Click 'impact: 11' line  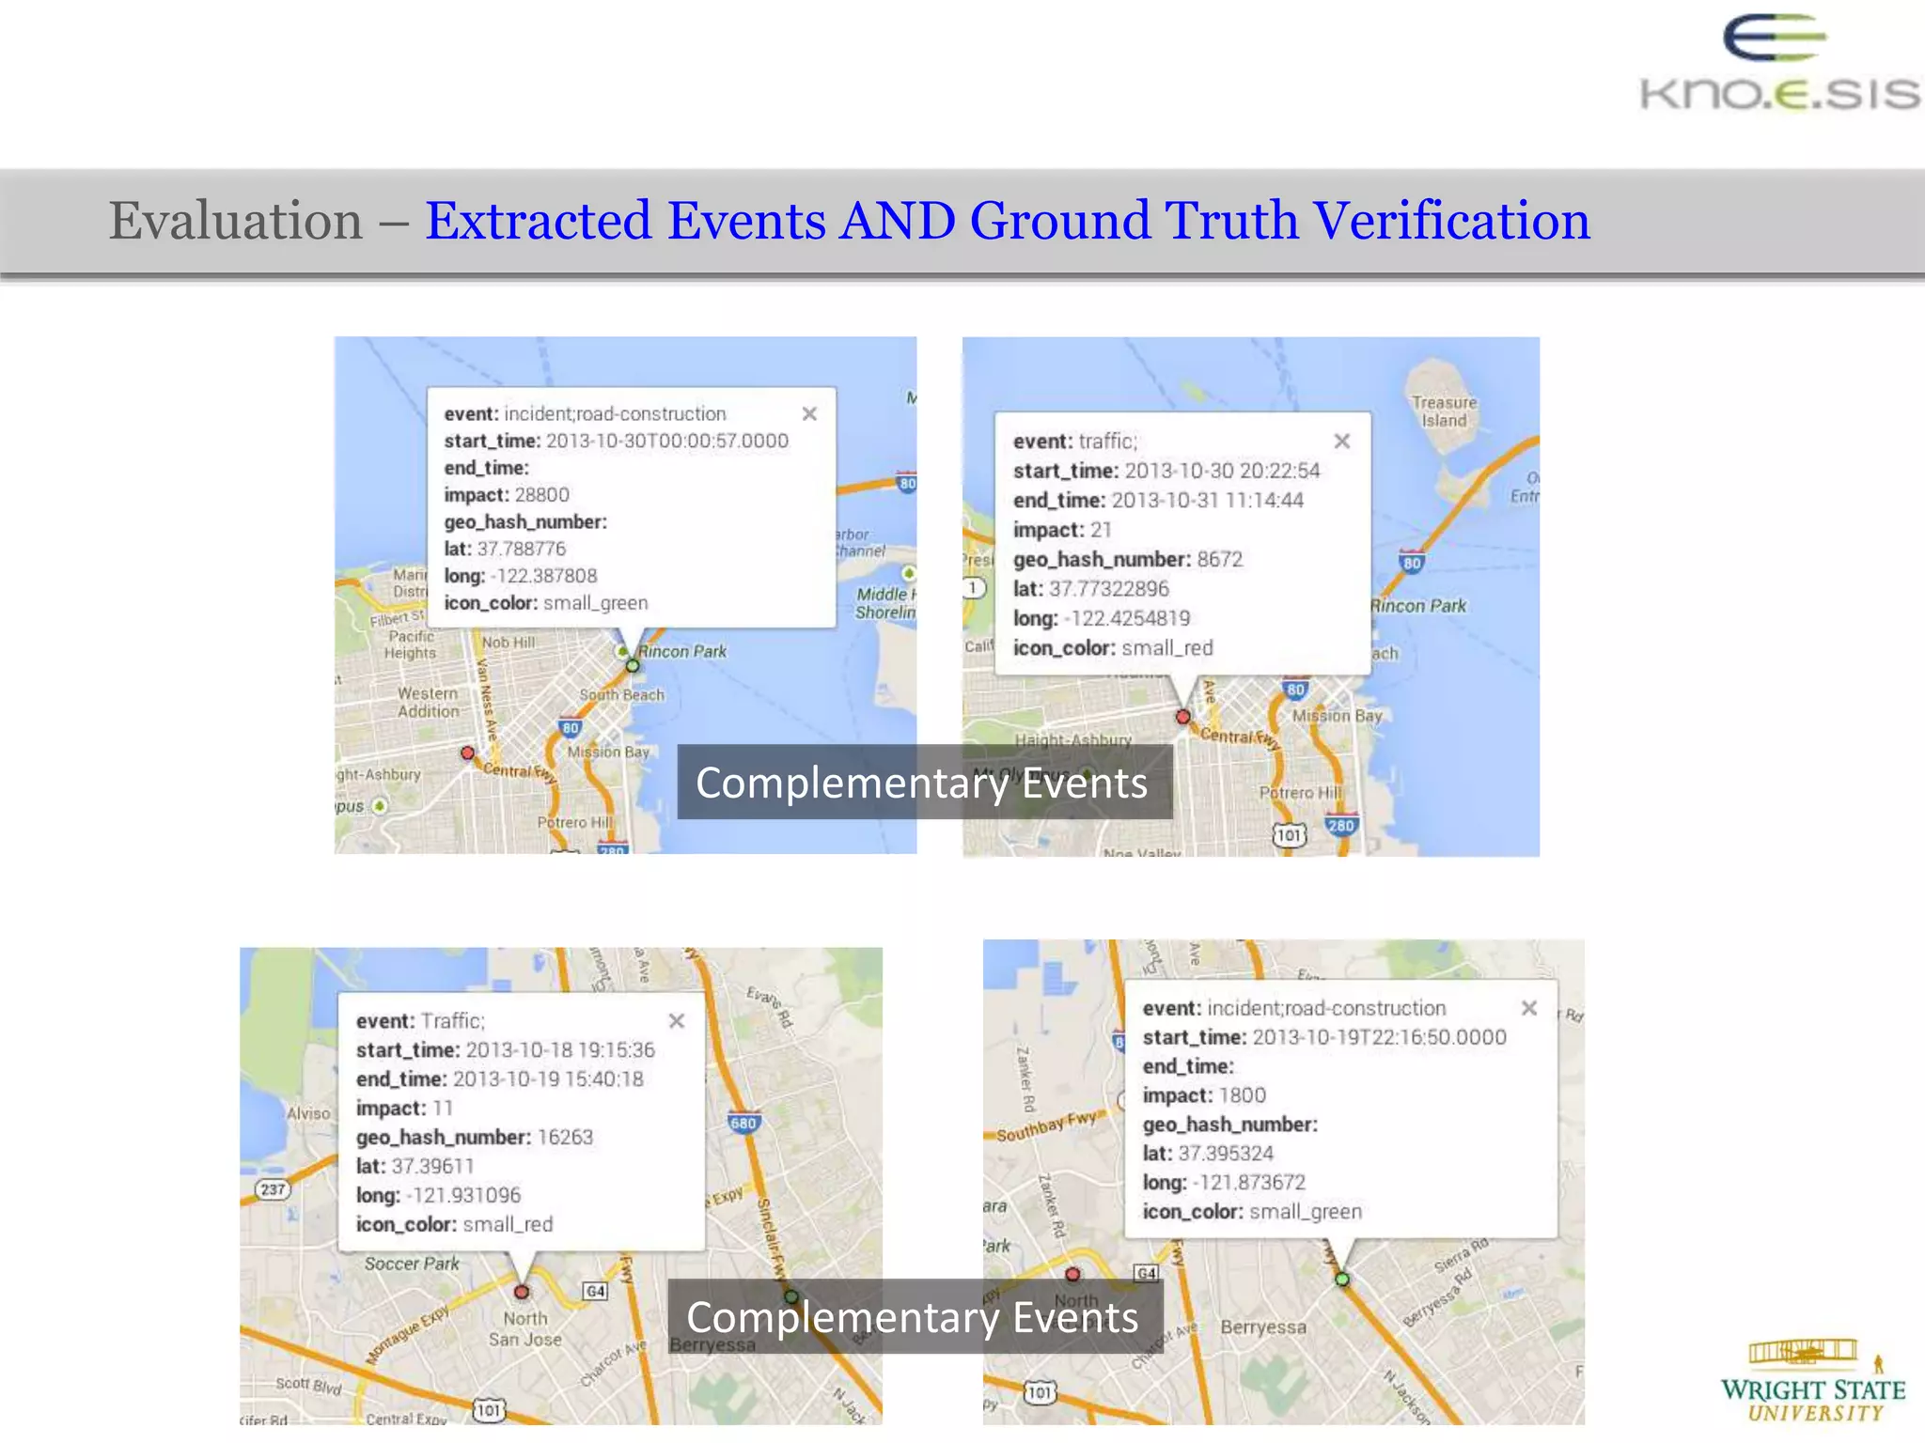click(x=404, y=1108)
